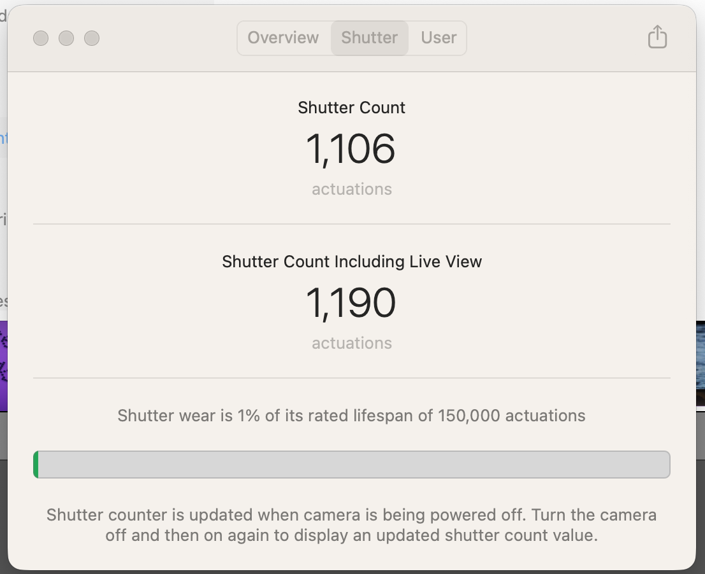Close the shutter count window

click(41, 38)
